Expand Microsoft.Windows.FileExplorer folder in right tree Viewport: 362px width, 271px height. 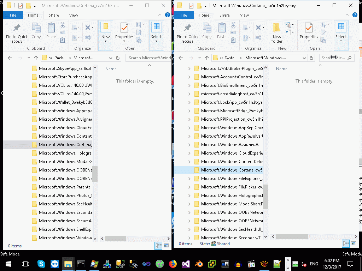coord(189,179)
